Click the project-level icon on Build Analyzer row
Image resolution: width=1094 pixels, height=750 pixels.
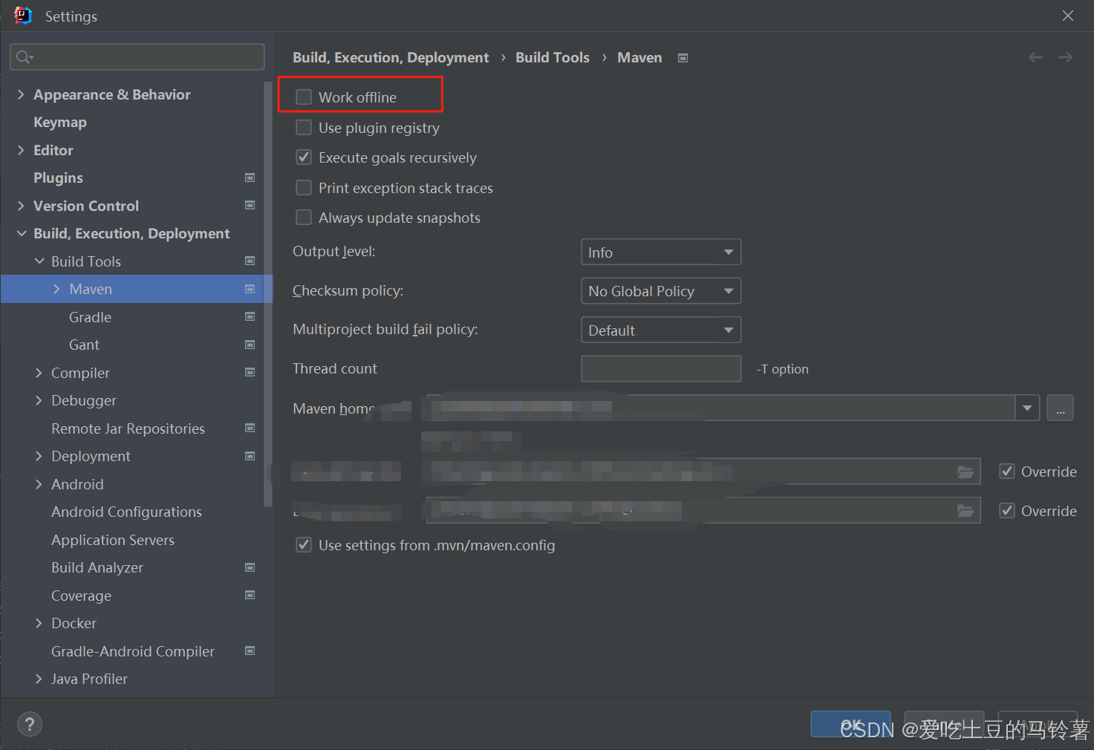point(250,567)
